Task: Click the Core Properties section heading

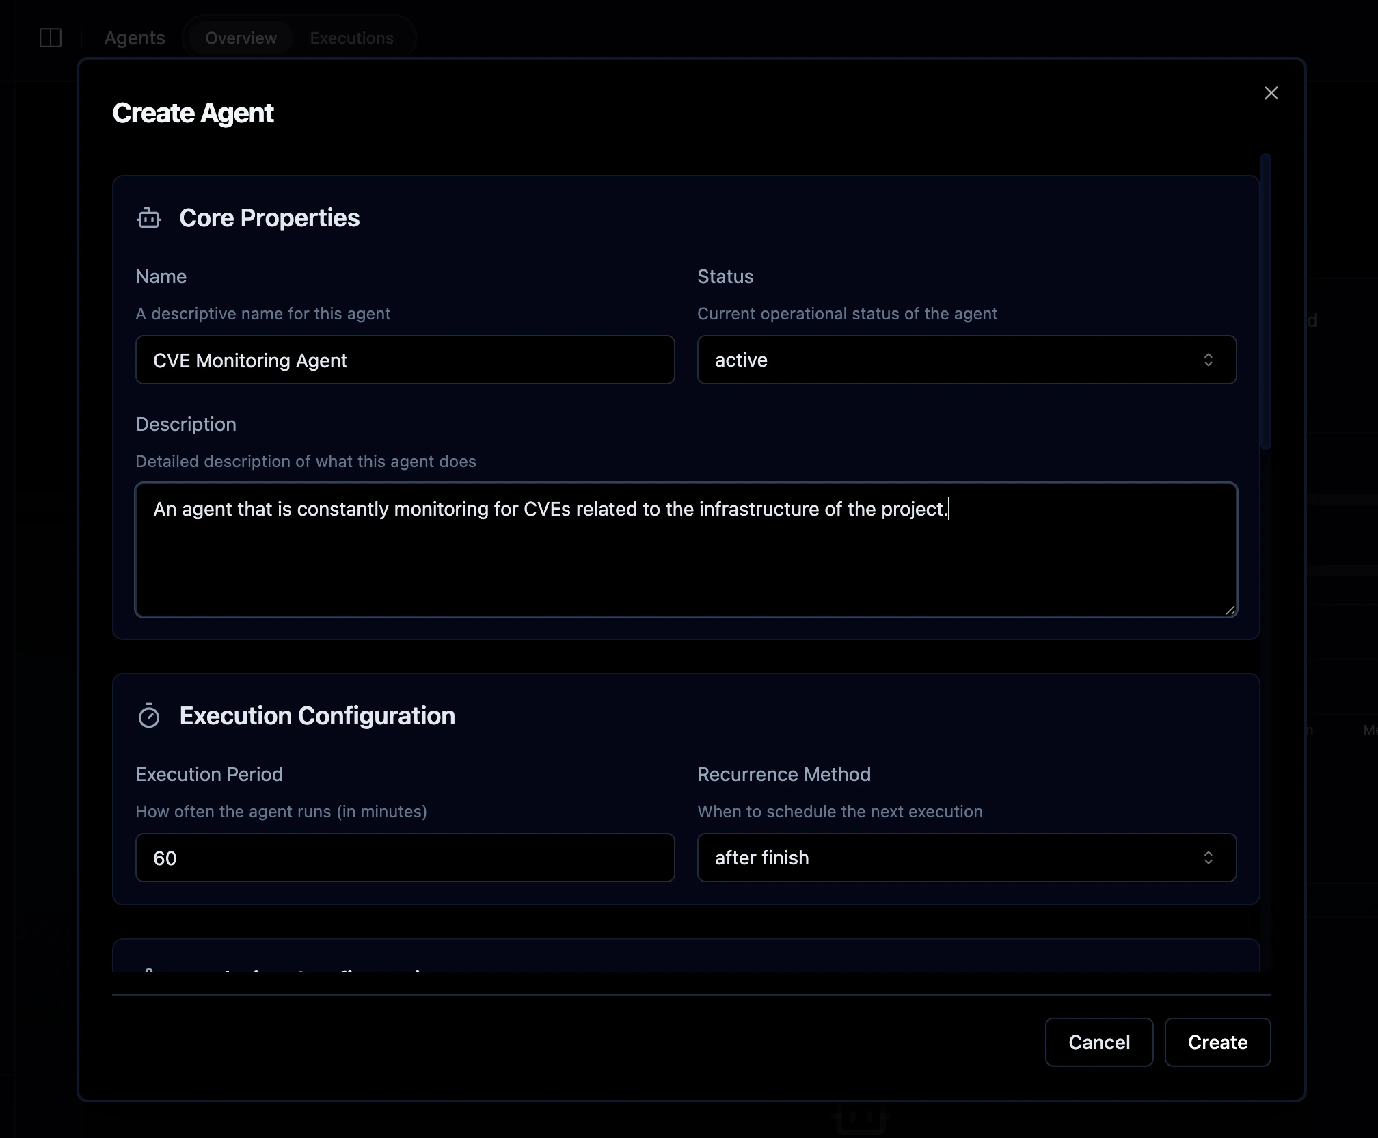Action: (269, 218)
